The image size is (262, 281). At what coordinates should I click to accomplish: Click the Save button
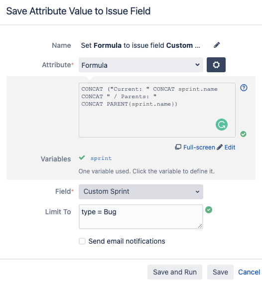click(x=220, y=272)
